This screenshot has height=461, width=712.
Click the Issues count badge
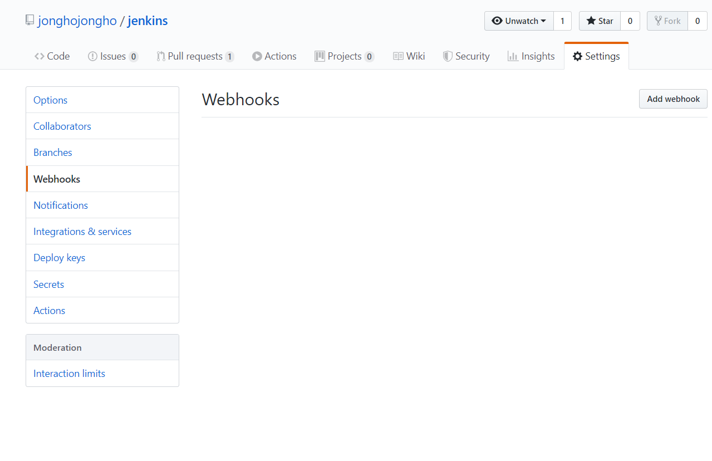134,56
